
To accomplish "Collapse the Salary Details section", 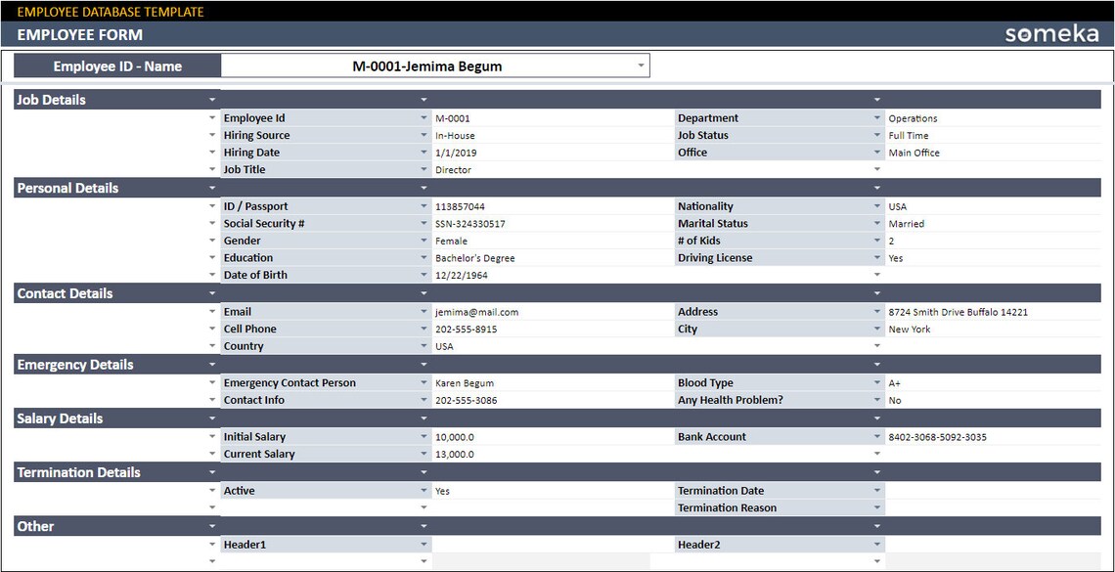I will pos(213,418).
